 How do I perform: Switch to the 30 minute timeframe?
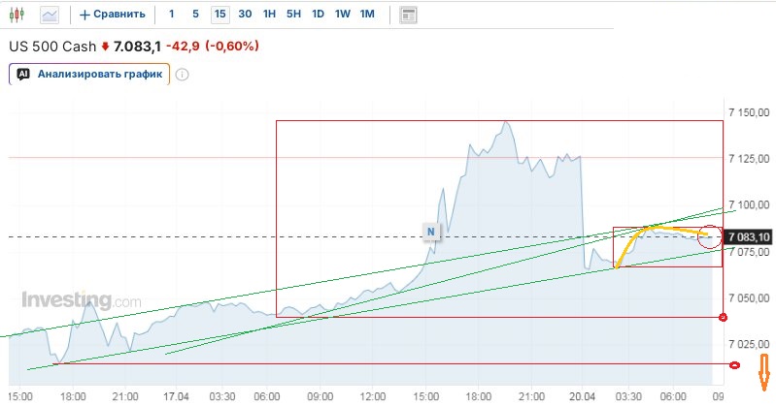245,15
